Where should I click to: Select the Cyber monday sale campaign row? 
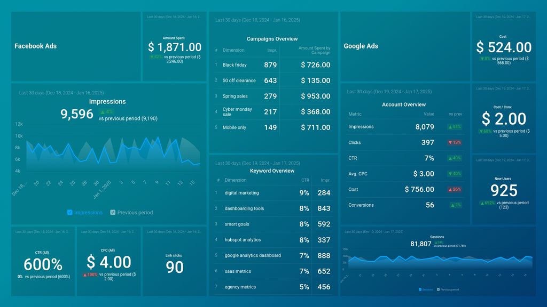[272, 112]
